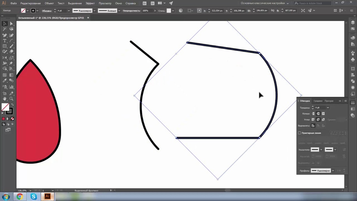Open Chrome from the taskbar
357x201 pixels.
[x=20, y=197]
